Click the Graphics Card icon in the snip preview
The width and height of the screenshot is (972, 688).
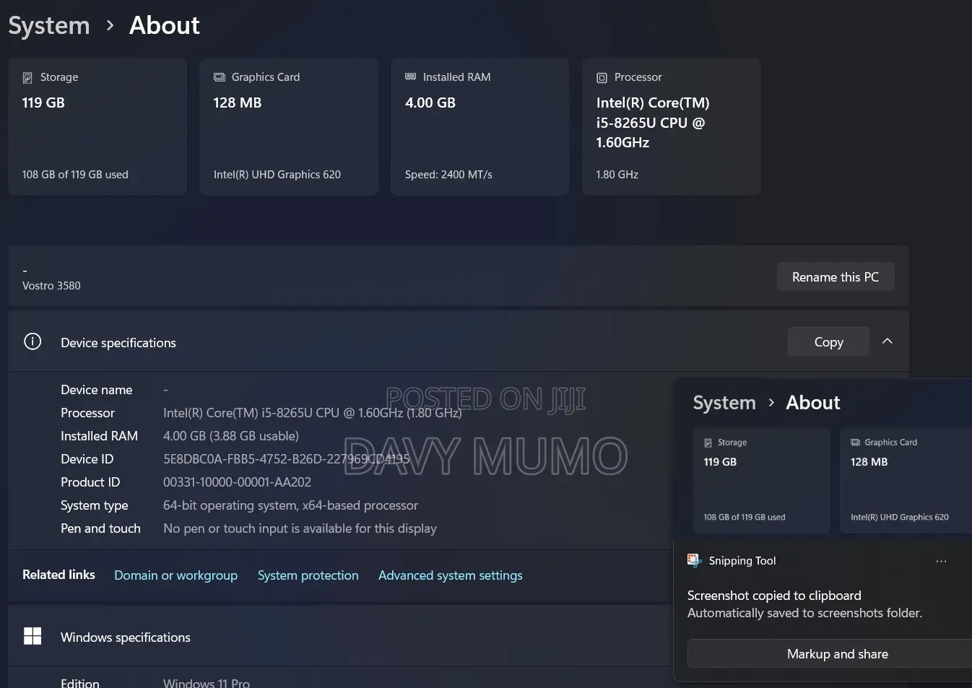[855, 443]
